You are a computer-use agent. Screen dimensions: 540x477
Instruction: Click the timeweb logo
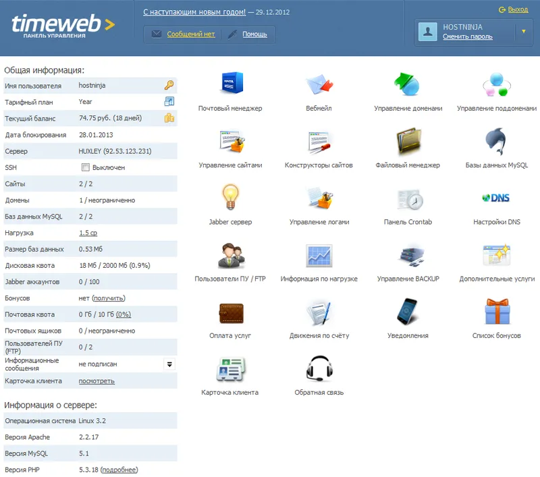63,26
